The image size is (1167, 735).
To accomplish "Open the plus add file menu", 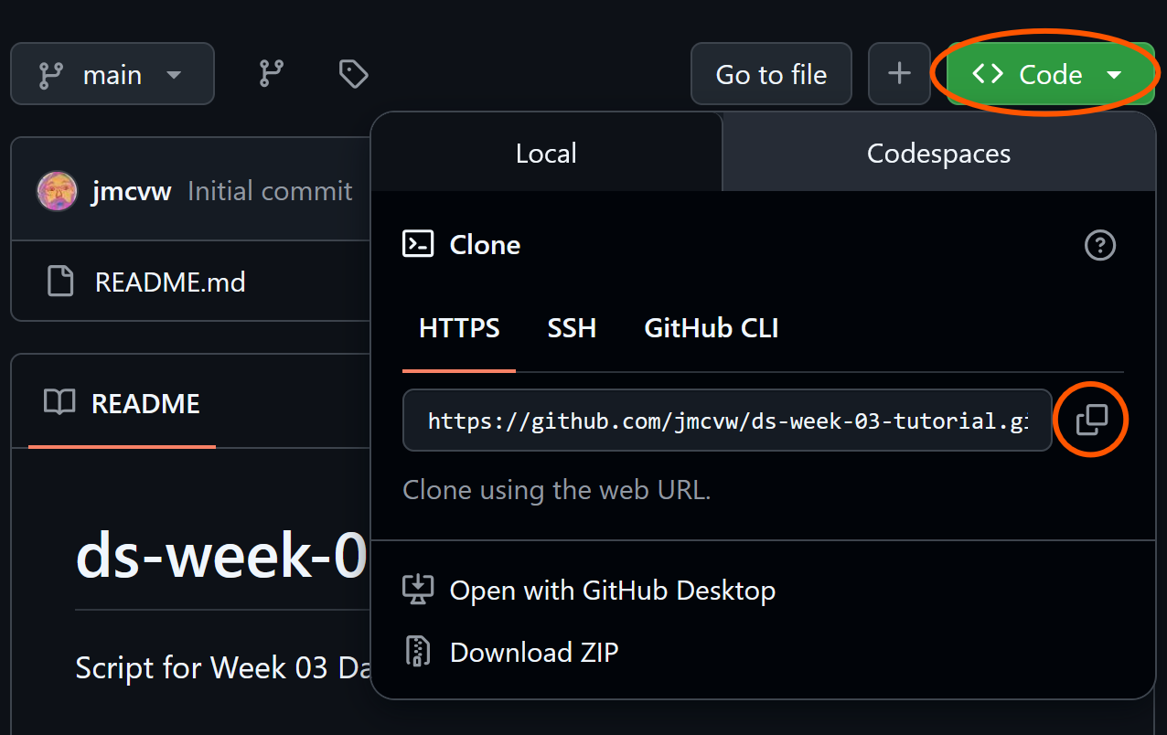I will tap(899, 74).
